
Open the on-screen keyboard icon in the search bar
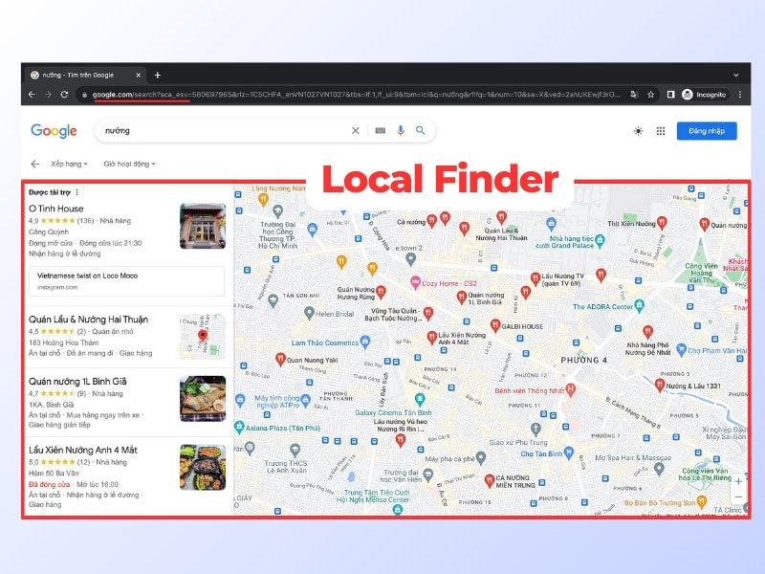point(381,130)
